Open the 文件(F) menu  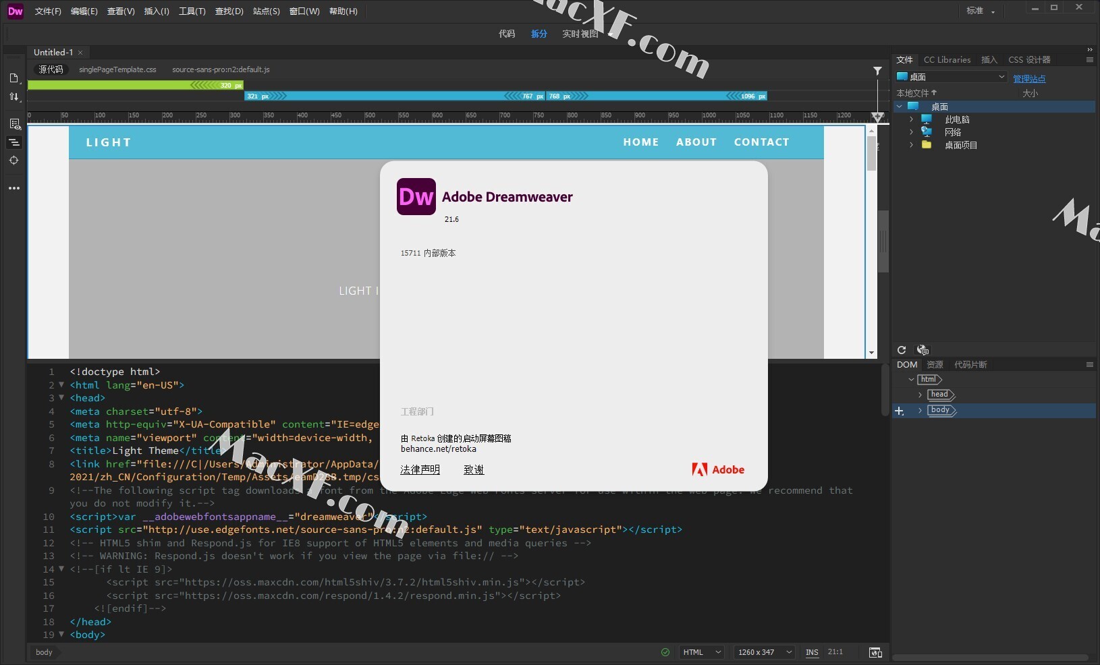tap(48, 11)
